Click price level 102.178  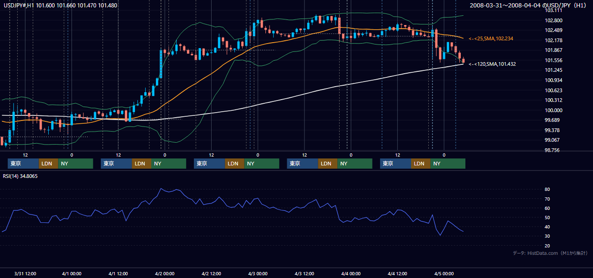[554, 40]
